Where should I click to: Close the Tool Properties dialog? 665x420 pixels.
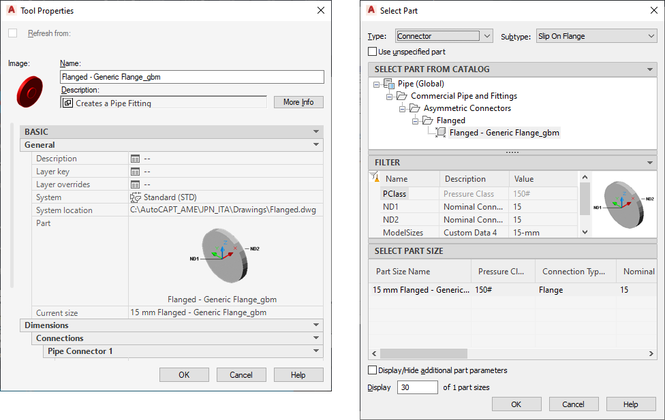pyautogui.click(x=321, y=10)
